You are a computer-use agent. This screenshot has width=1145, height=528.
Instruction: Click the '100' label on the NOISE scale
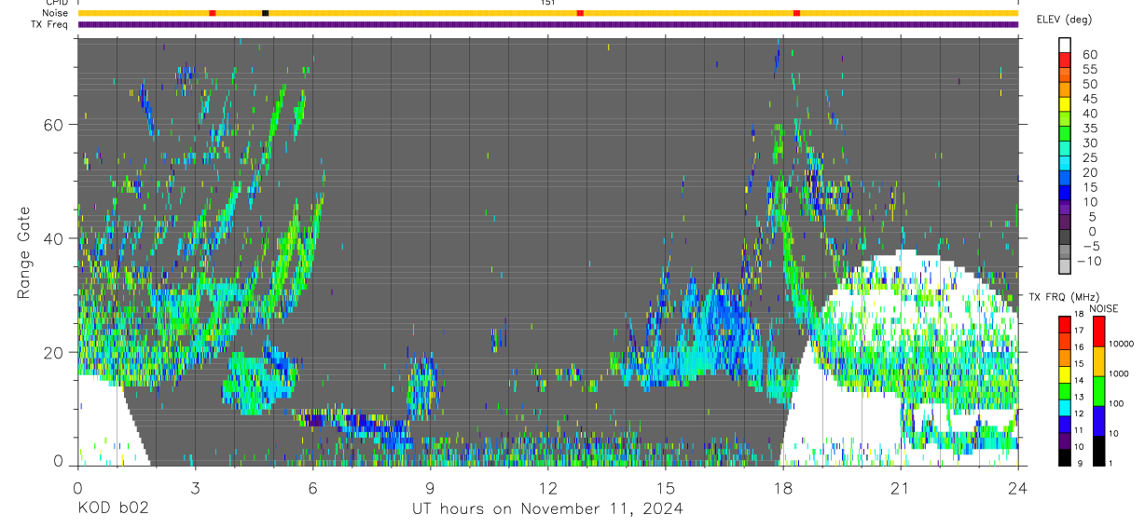1116,403
